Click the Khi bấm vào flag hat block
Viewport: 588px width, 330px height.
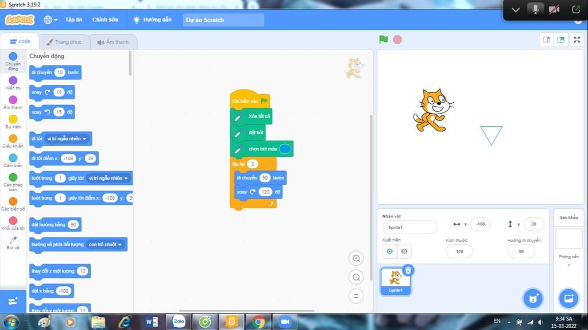pyautogui.click(x=249, y=100)
